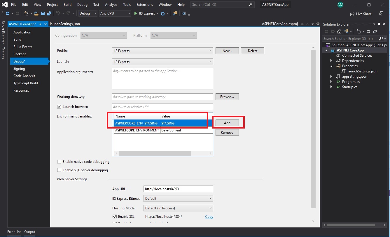The image size is (390, 237).
Task: Select the Application properties tab
Action: coord(22,32)
